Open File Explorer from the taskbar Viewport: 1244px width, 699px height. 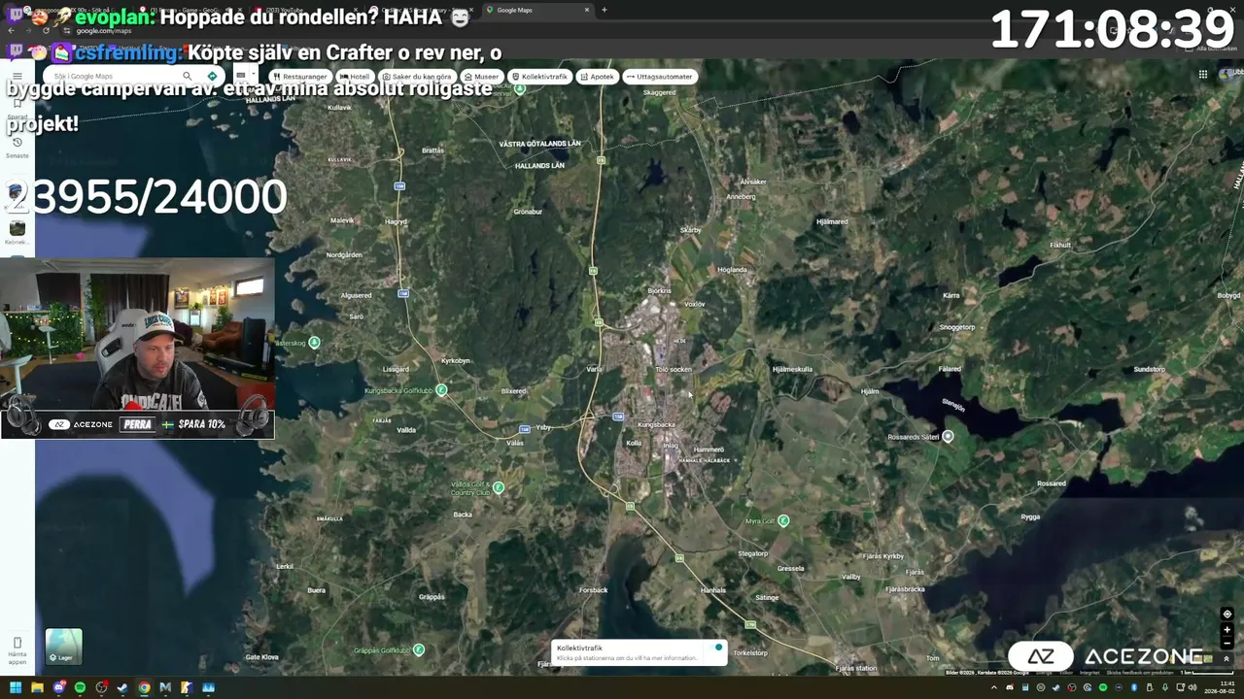click(x=37, y=687)
